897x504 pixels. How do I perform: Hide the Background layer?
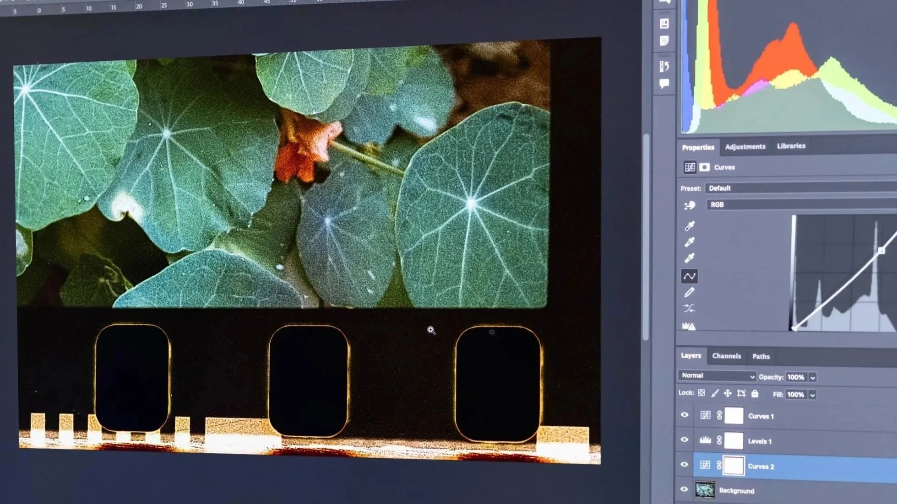[684, 489]
